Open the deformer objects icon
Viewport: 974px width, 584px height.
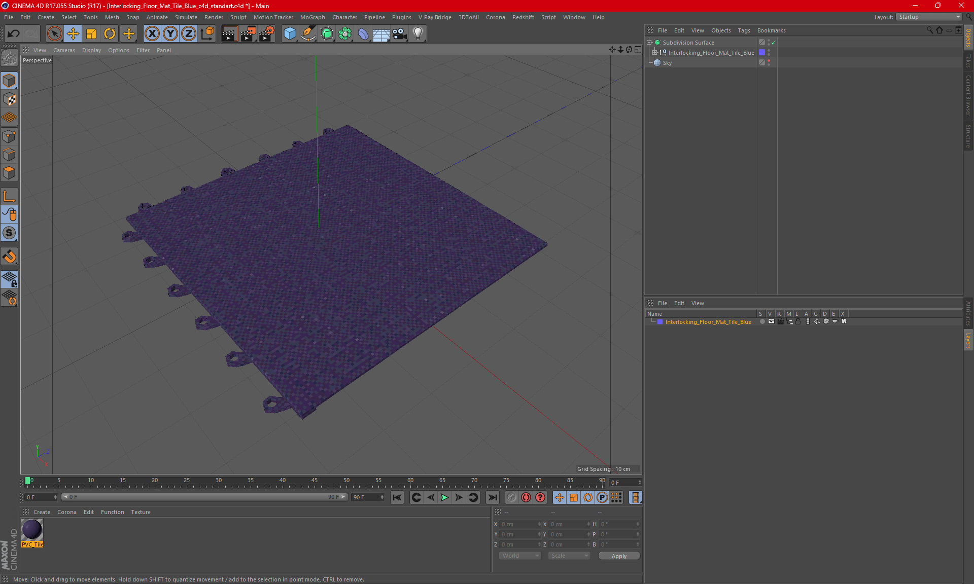click(x=363, y=34)
